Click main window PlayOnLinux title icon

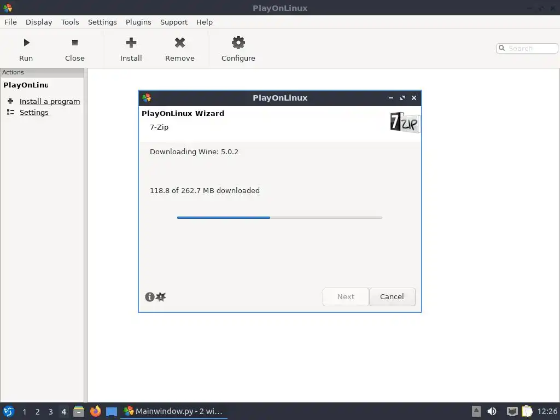pyautogui.click(x=8, y=8)
